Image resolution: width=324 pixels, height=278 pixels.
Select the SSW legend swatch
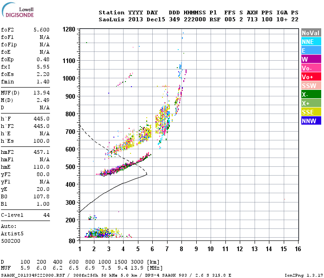311,86
